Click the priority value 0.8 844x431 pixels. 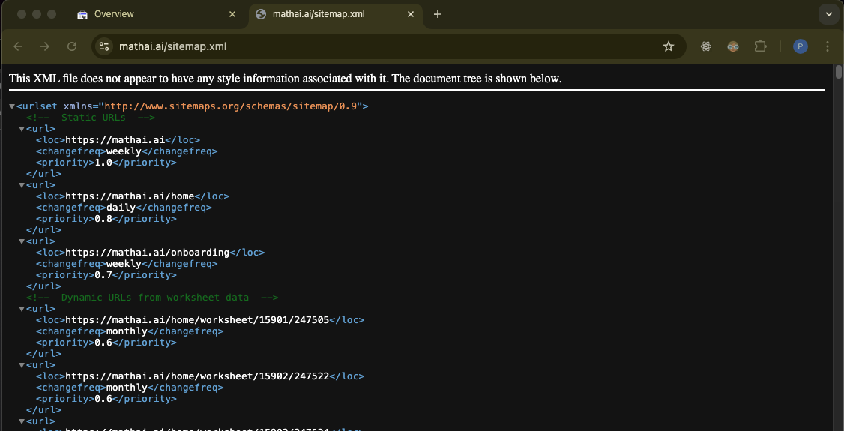click(103, 219)
